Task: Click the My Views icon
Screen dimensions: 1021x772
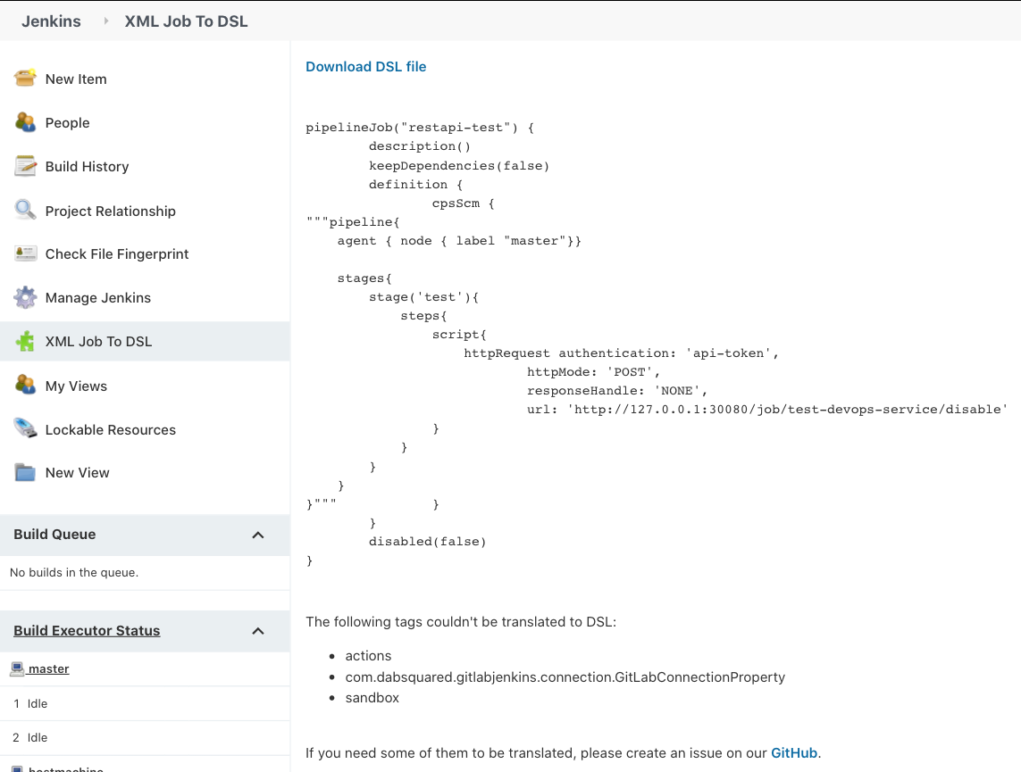Action: click(25, 385)
